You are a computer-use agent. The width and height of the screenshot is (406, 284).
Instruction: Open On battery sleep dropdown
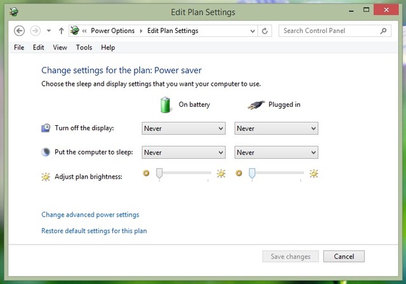pyautogui.click(x=183, y=152)
